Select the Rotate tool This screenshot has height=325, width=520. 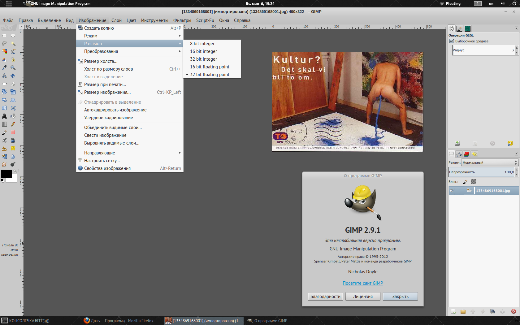[4, 92]
